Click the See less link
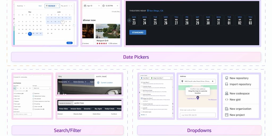 pyautogui.click(x=143, y=115)
